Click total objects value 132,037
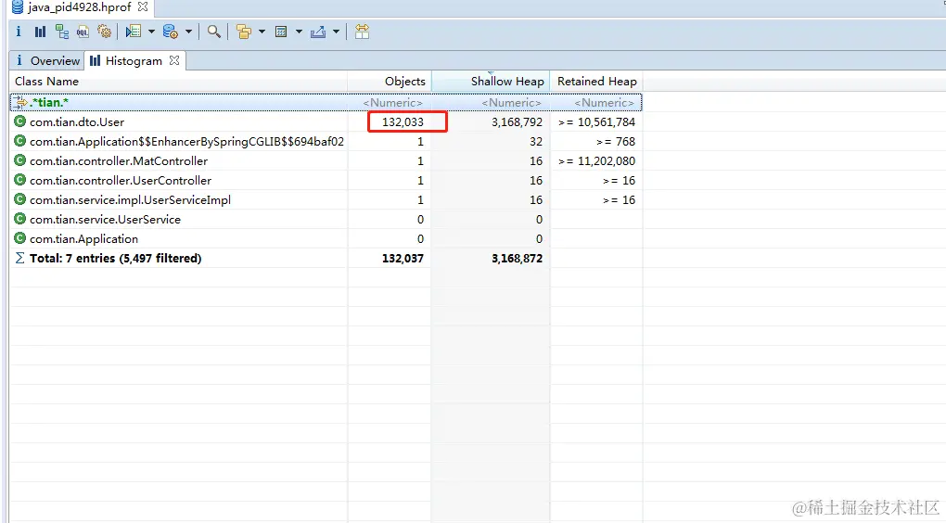946x523 pixels. (403, 258)
